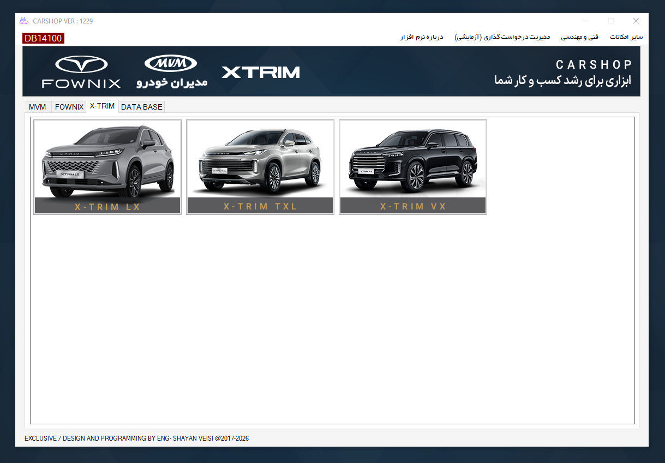Open the سایر امکانات menu
The image size is (665, 463).
[626, 37]
